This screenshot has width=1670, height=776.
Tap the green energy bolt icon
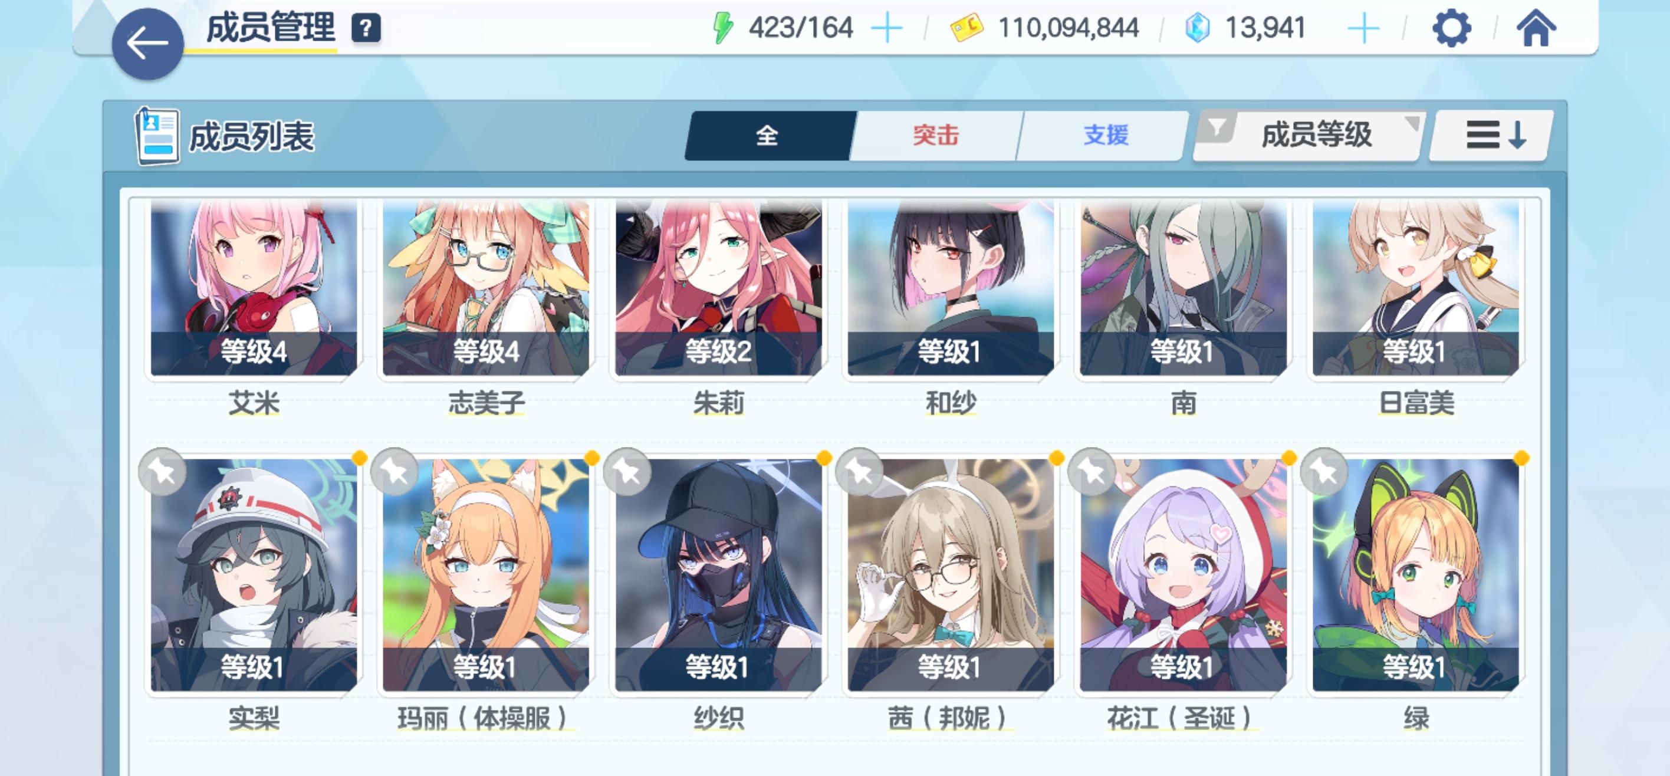(x=723, y=28)
